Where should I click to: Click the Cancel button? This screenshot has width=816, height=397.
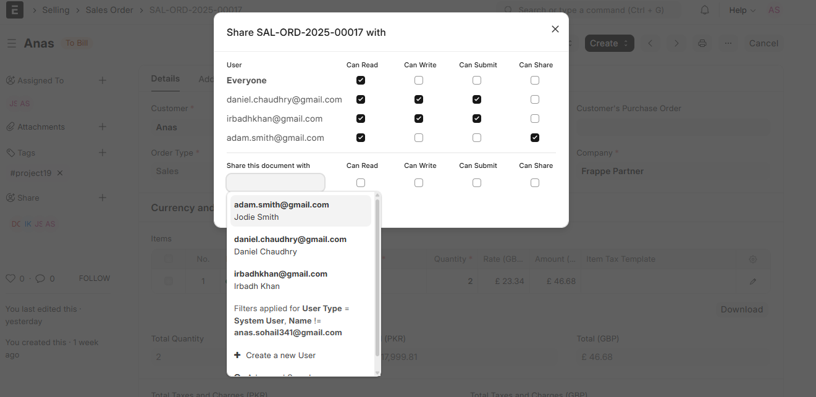[x=763, y=43]
